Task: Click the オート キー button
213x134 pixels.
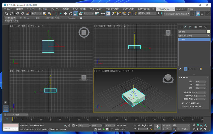Action: (166, 125)
